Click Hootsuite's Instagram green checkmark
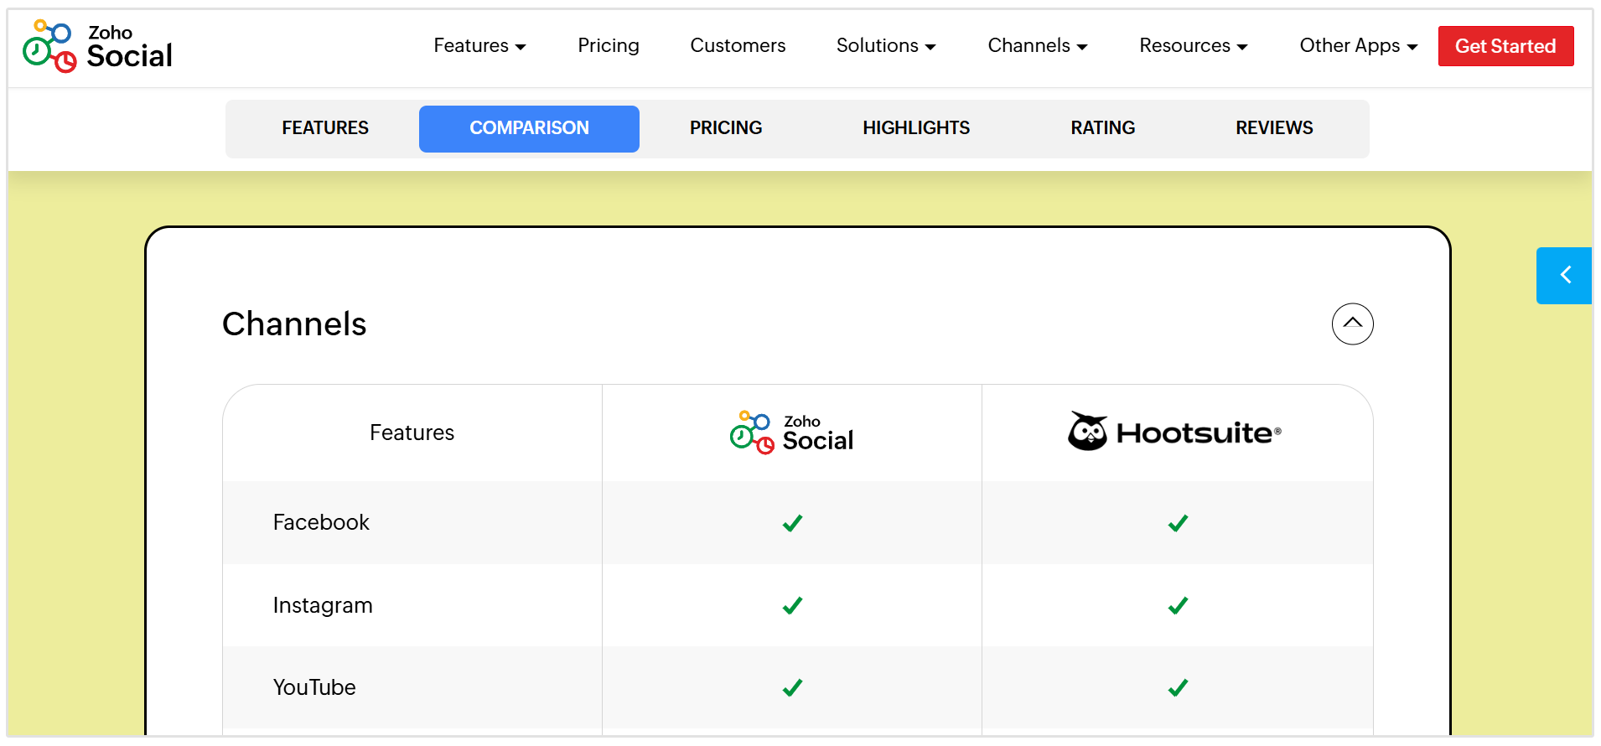Viewport: 1601px width, 746px height. tap(1178, 605)
